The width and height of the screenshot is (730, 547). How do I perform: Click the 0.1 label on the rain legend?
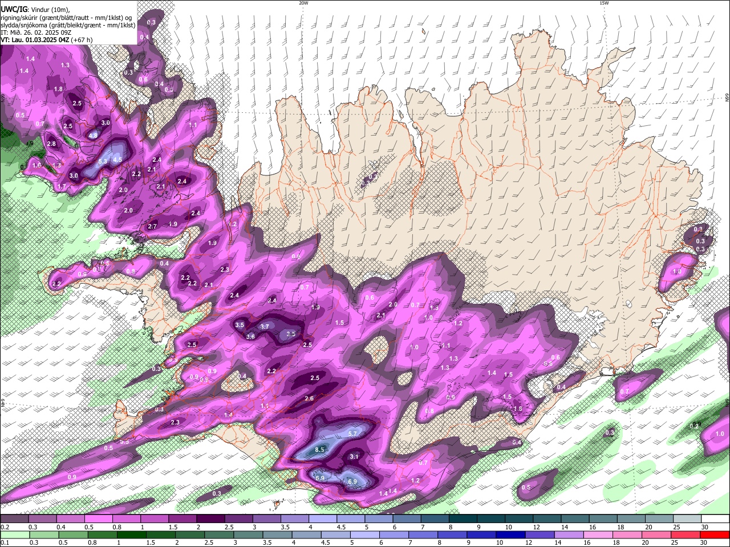(5, 542)
